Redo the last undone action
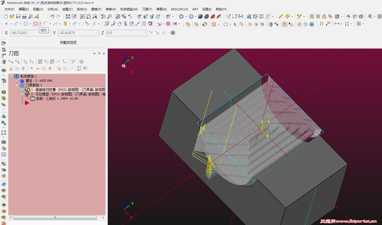Viewport: 382px width, 225px height. tap(58, 16)
